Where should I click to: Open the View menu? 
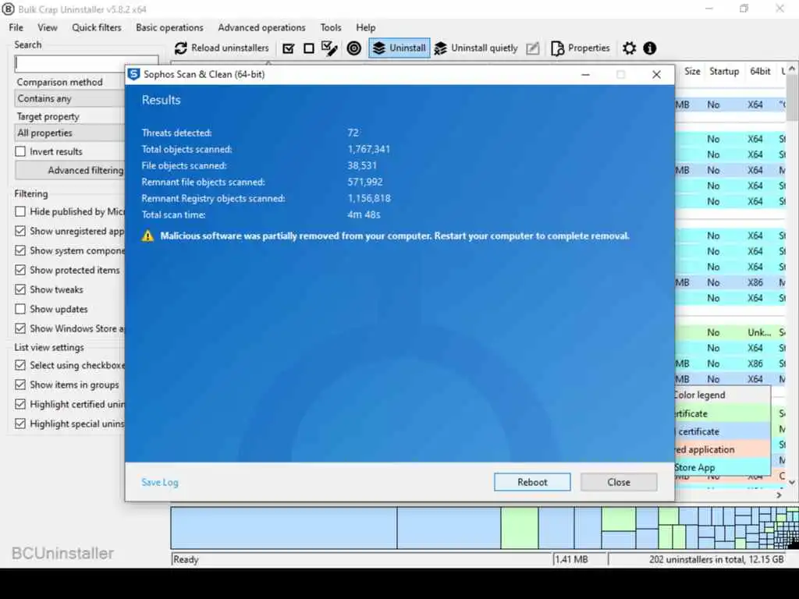48,27
